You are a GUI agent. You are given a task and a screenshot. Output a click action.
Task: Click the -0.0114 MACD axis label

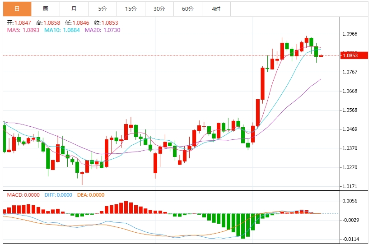coord(350,239)
